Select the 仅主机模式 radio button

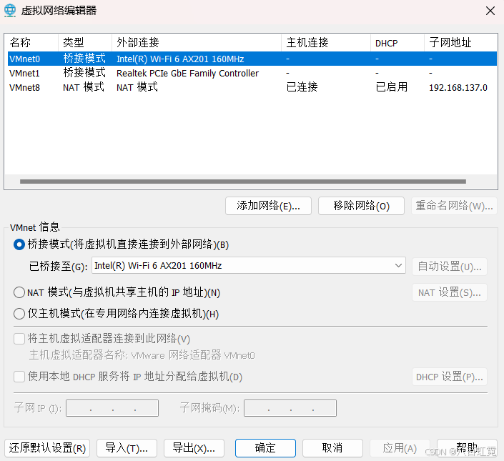point(19,314)
